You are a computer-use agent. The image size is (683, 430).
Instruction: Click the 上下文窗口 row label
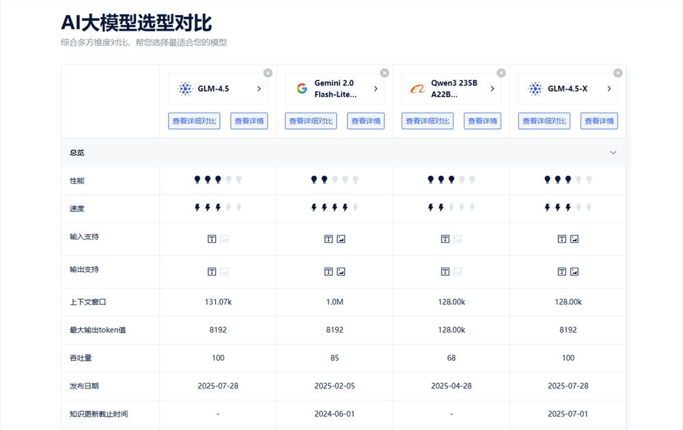(x=88, y=302)
